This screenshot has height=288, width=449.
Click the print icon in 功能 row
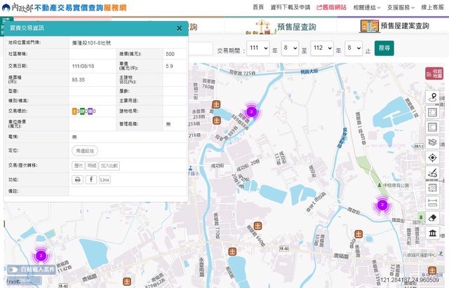78,179
